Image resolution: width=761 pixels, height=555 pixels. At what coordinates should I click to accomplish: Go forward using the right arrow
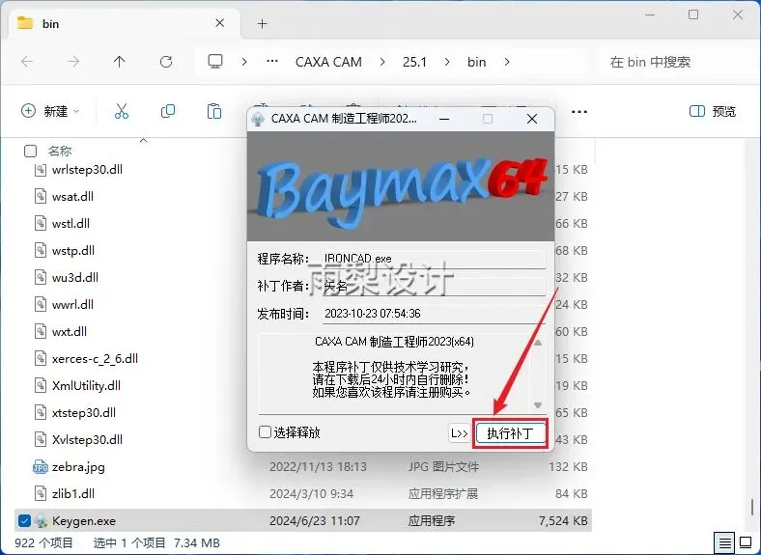click(x=73, y=62)
